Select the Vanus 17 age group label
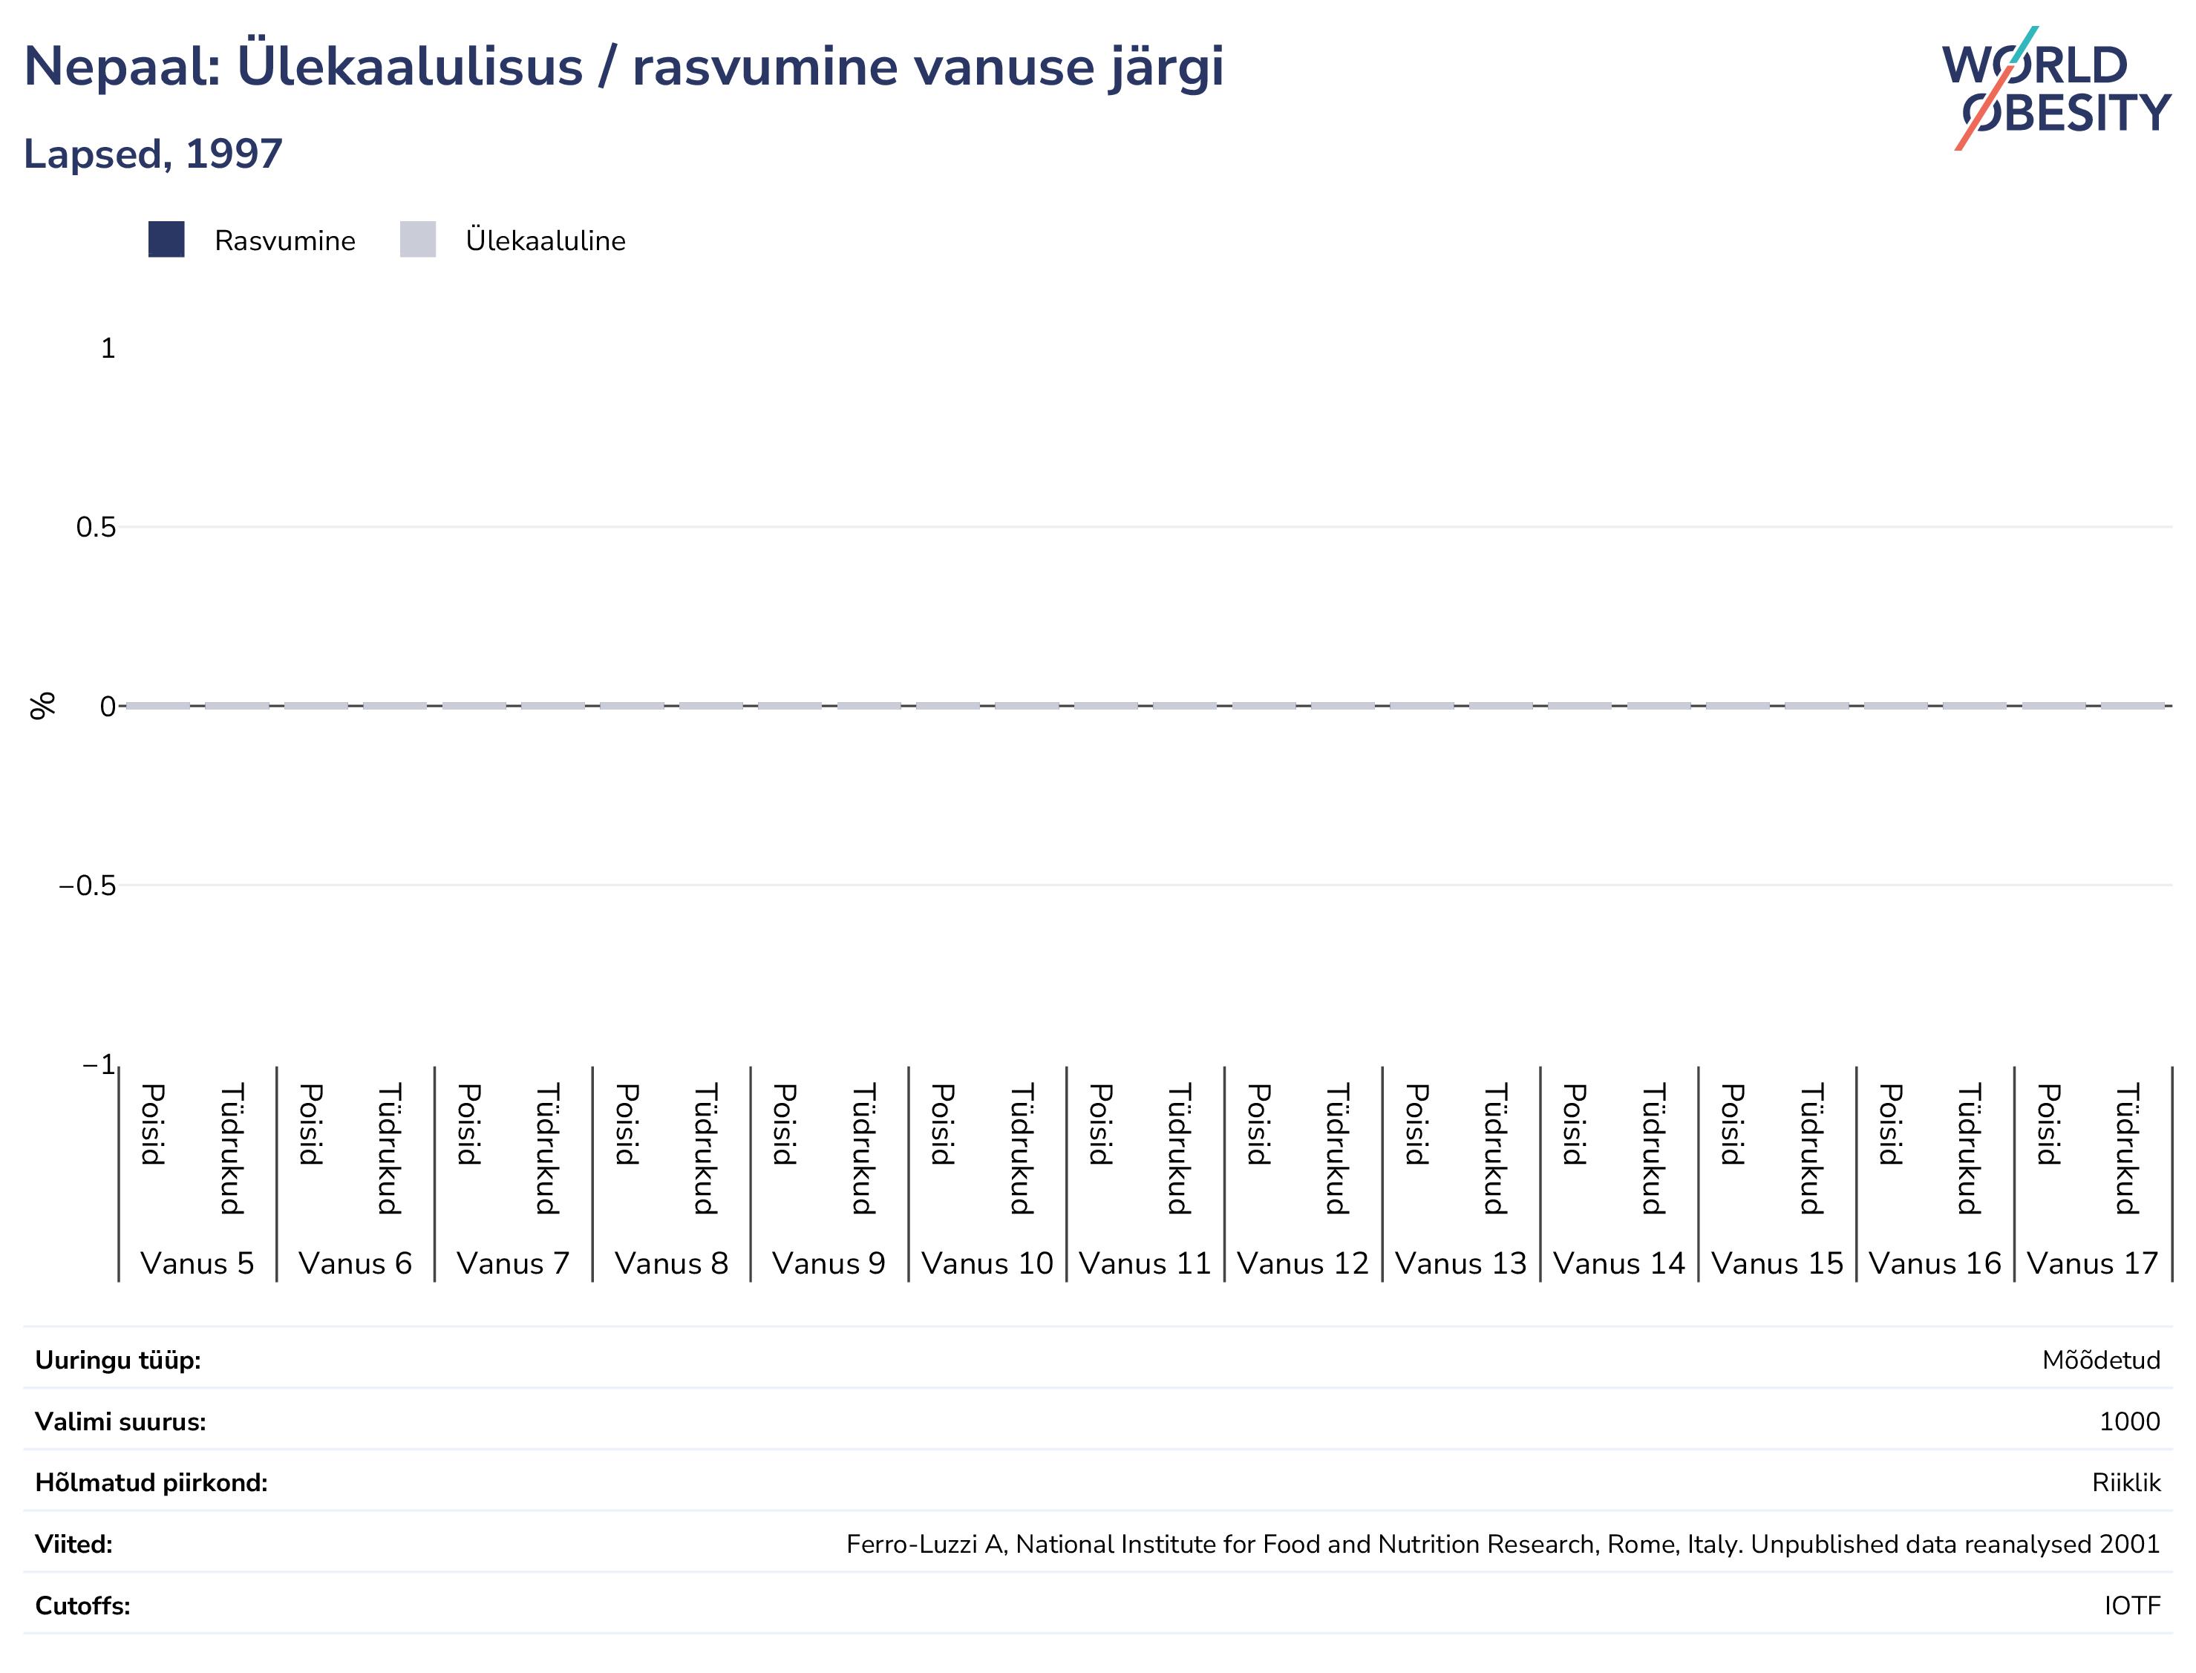 (2092, 1264)
